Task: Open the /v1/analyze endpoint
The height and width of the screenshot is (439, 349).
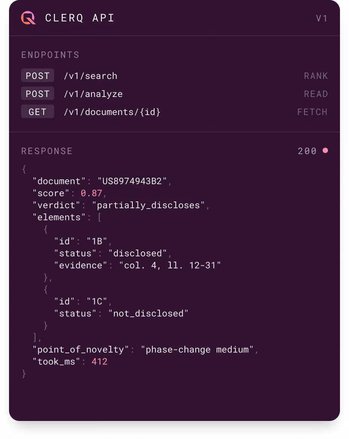Action: tap(93, 94)
